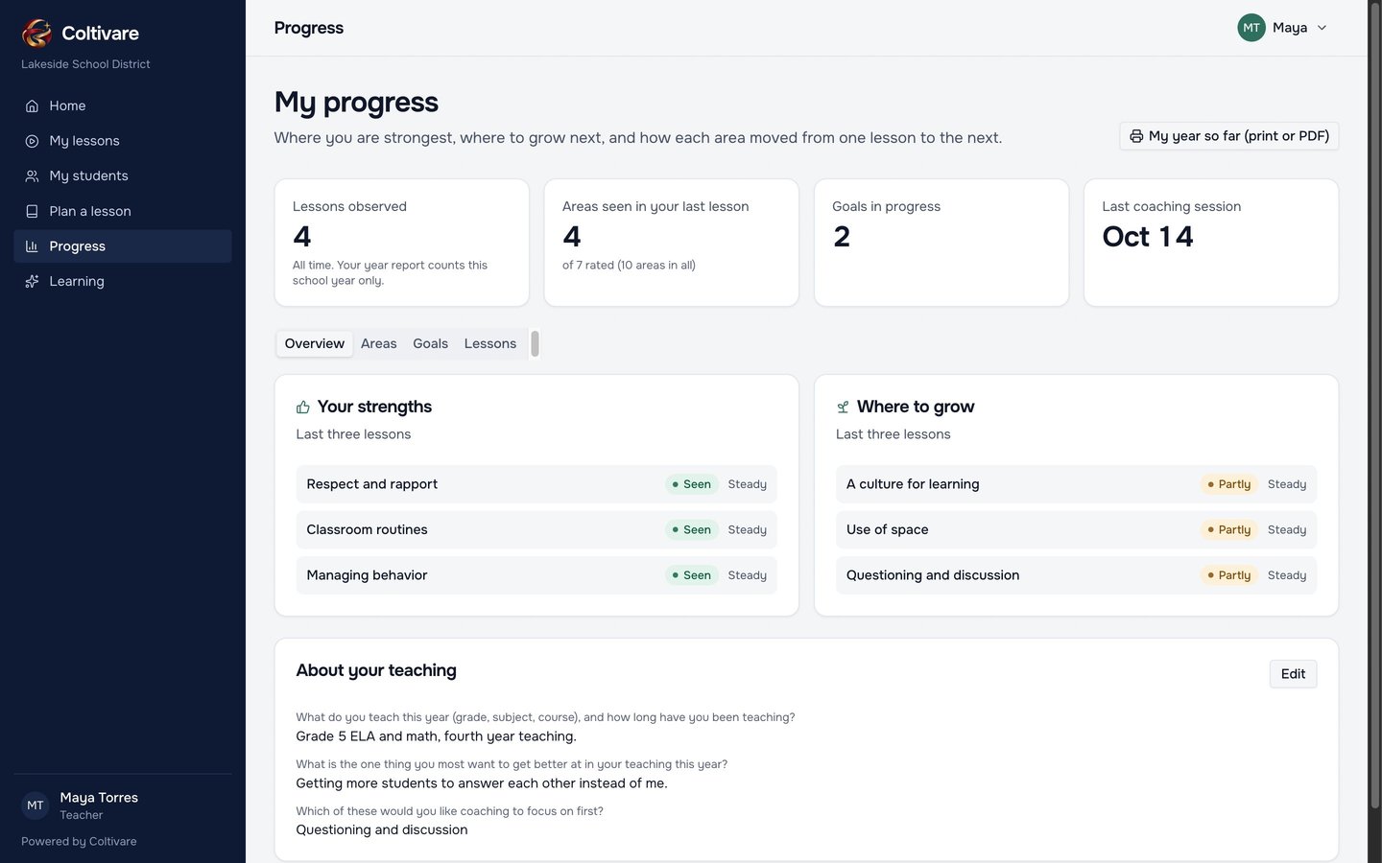
Task: Open the Goals tab
Action: 431,343
